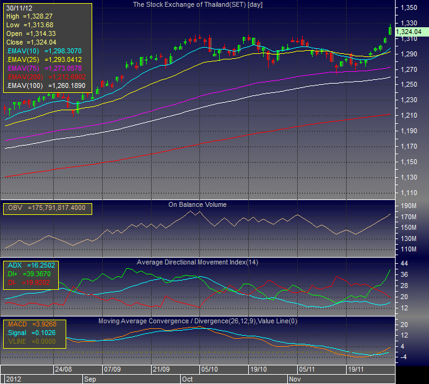
Task: Select the 21/09 date marker
Action: click(x=161, y=369)
